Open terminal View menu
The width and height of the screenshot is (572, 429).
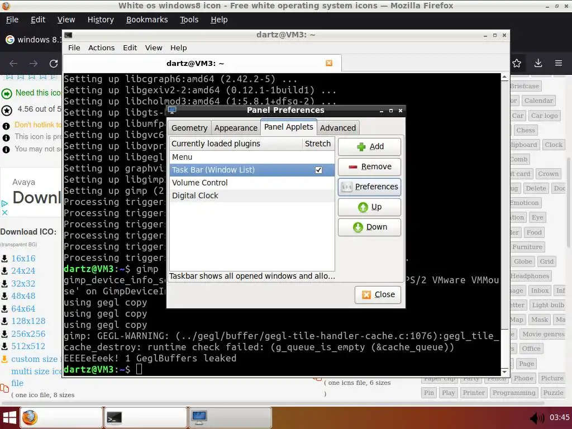click(x=154, y=48)
